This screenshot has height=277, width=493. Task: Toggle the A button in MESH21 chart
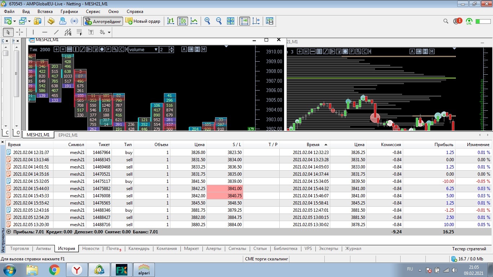[184, 49]
